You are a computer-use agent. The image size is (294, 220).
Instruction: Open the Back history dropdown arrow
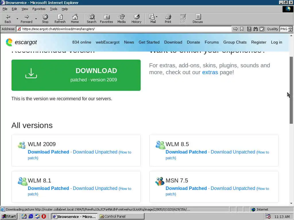click(x=17, y=19)
